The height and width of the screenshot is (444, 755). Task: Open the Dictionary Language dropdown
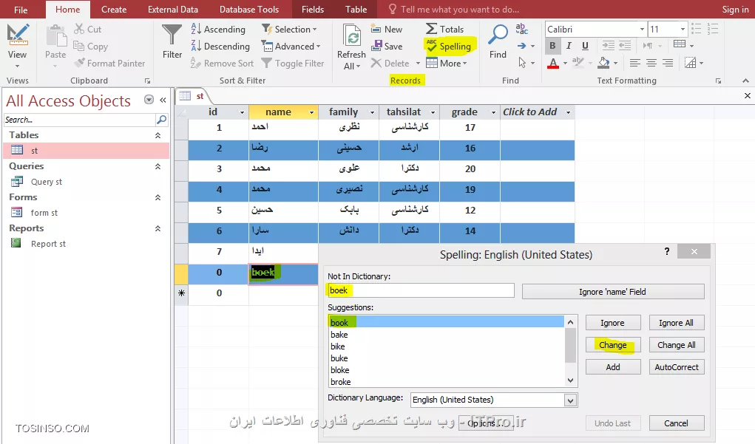569,400
